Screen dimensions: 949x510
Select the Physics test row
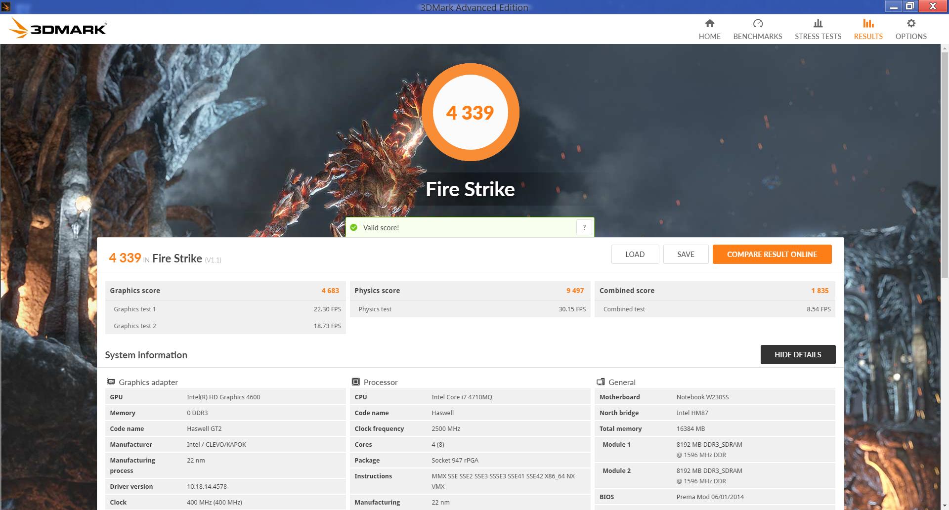coord(470,309)
